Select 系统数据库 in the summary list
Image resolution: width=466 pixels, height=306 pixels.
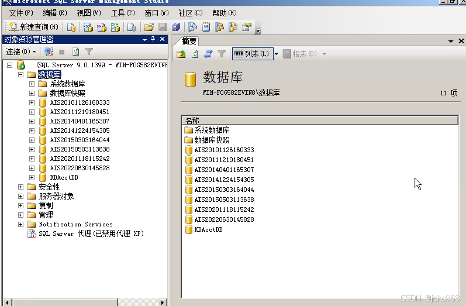coord(212,130)
